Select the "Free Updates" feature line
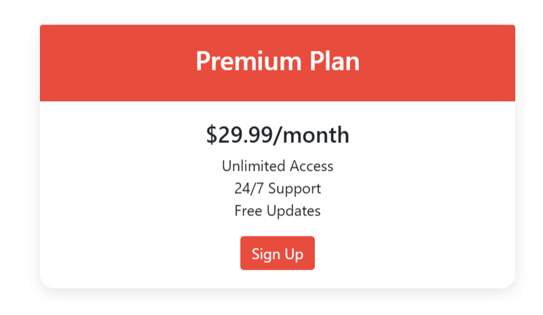Image resolution: width=543 pixels, height=315 pixels. pyautogui.click(x=278, y=211)
